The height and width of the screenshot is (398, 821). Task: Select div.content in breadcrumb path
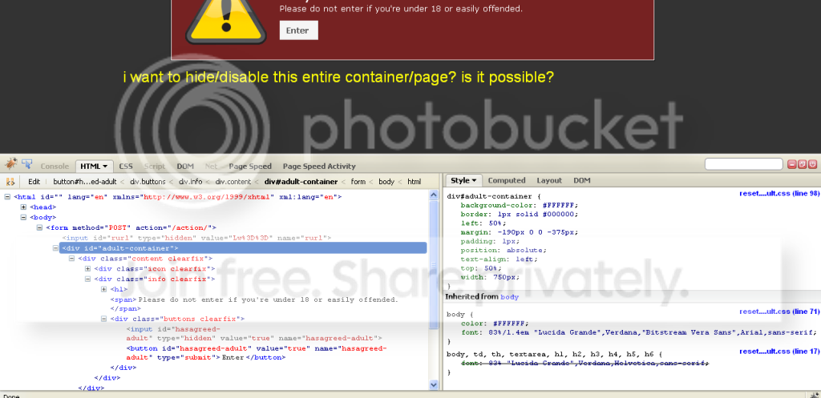point(233,182)
